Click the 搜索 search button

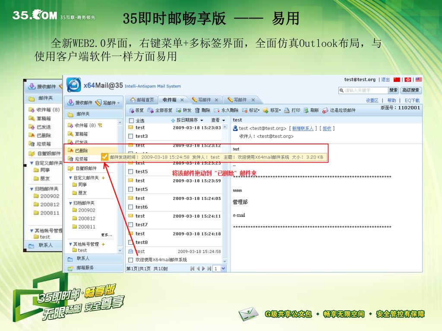point(393,91)
